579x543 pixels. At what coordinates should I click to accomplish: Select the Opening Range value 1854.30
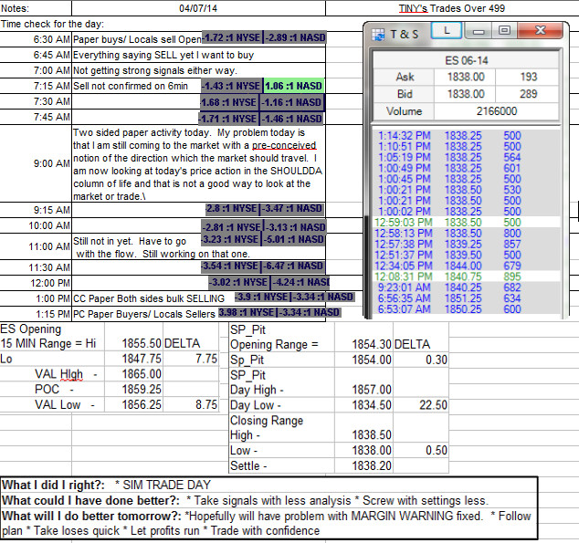[x=363, y=345]
